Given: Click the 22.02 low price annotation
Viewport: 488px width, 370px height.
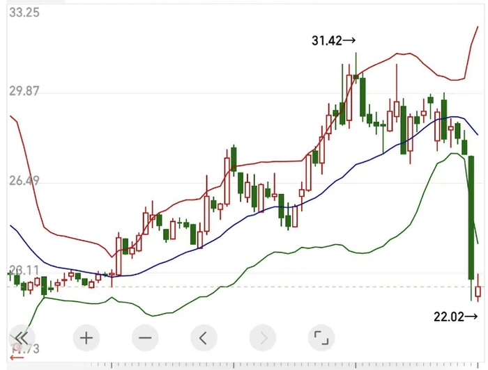Looking at the screenshot, I should coord(455,316).
